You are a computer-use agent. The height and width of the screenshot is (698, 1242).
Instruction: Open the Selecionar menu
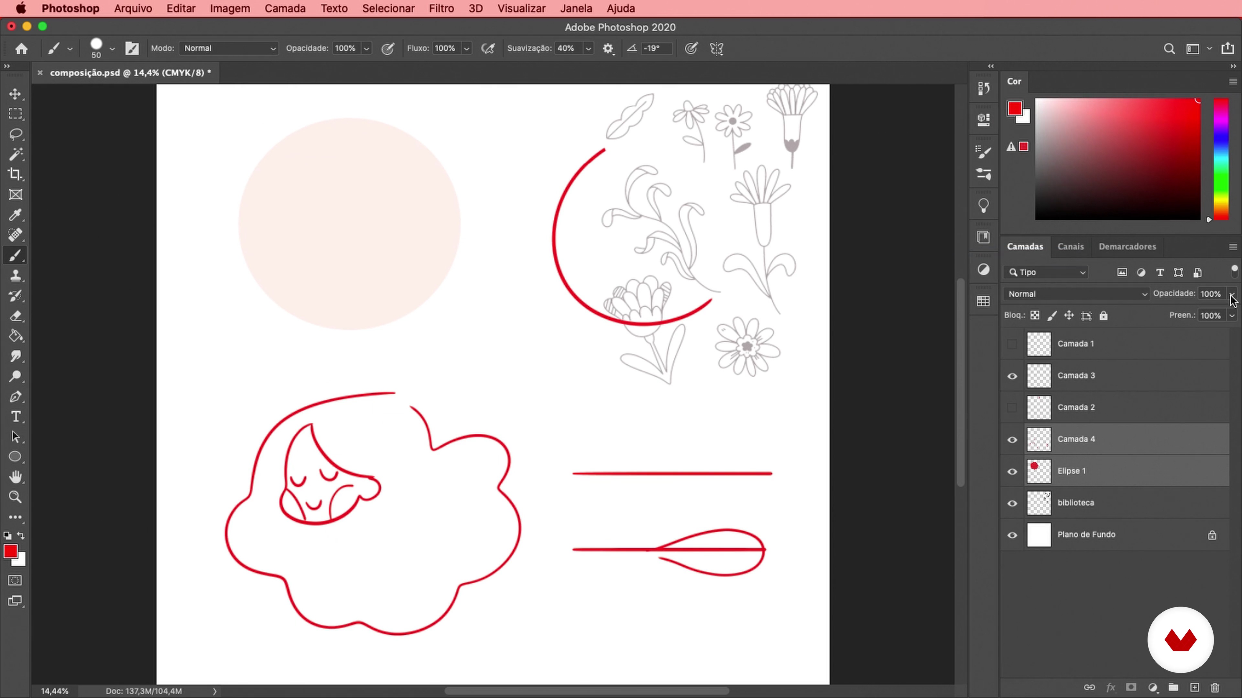pos(388,8)
